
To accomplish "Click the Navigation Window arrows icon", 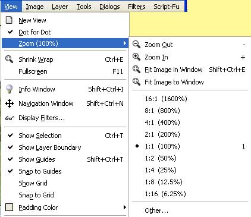I will pyautogui.click(x=10, y=103).
